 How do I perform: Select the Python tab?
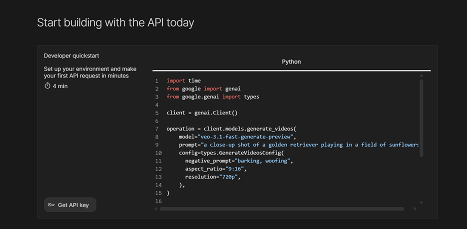click(291, 62)
